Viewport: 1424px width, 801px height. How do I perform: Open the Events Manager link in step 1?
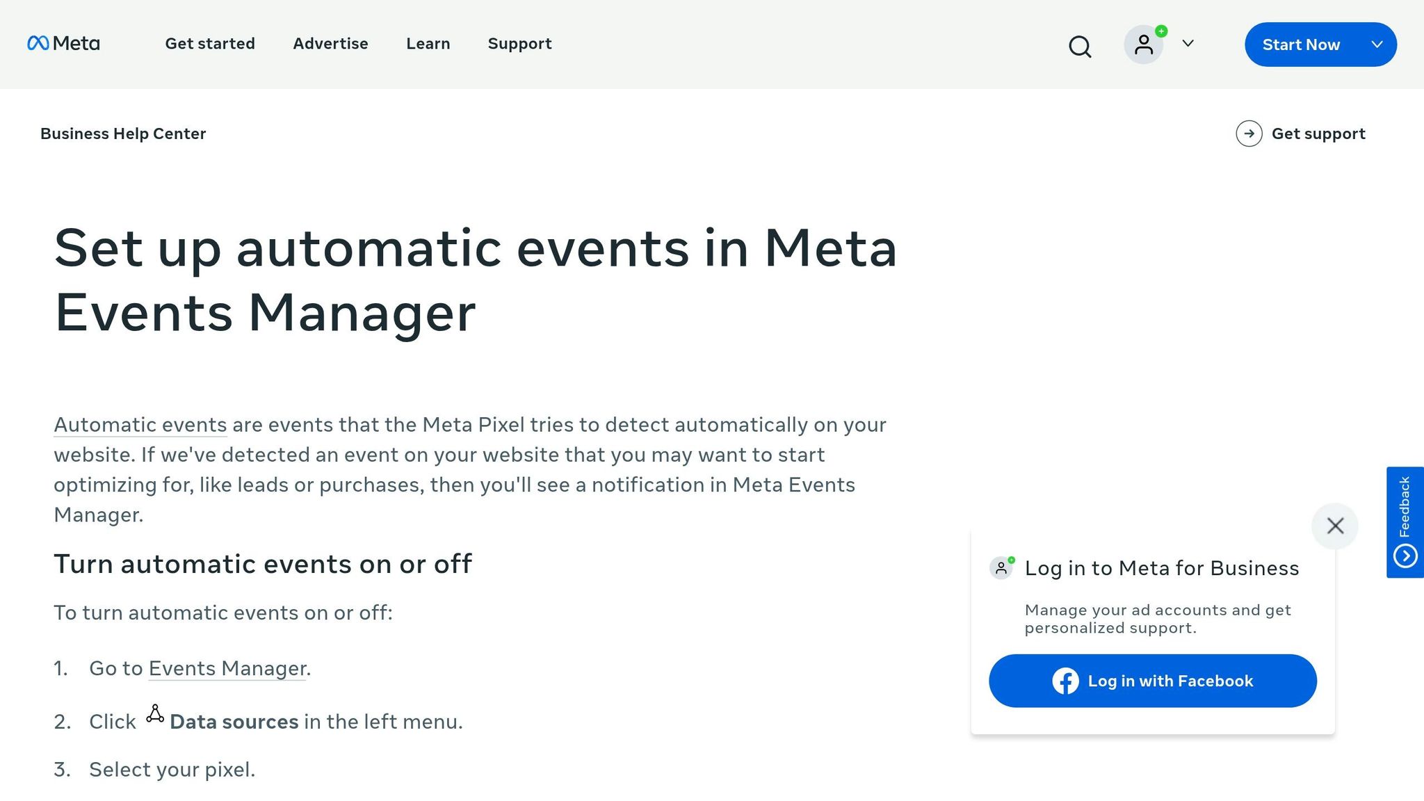click(226, 668)
